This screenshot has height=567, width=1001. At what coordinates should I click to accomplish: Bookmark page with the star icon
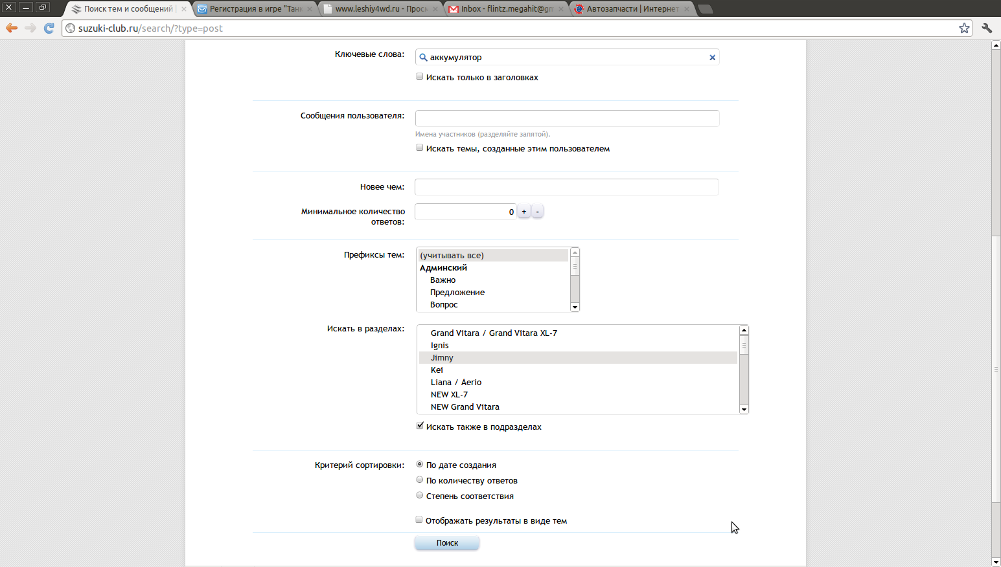tap(964, 28)
